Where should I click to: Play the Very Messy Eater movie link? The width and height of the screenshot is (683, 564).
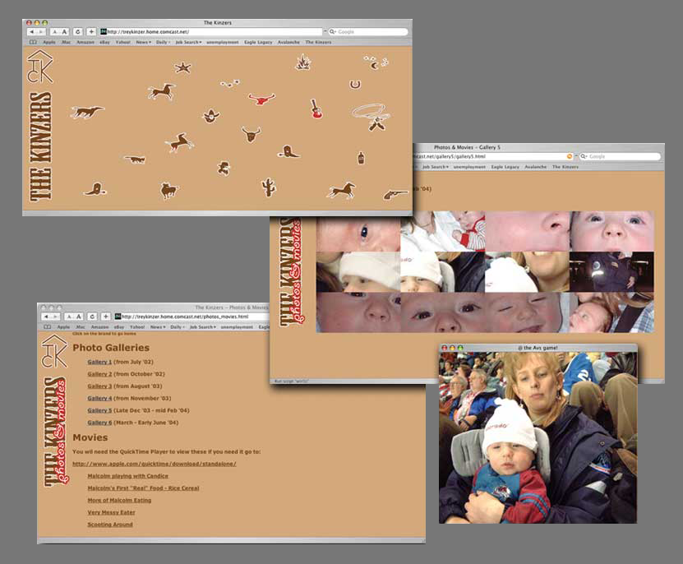110,512
